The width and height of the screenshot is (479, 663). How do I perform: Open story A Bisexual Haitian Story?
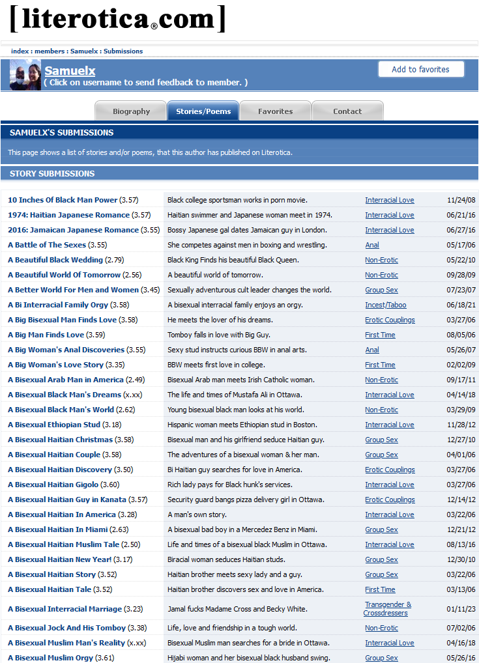51,574
